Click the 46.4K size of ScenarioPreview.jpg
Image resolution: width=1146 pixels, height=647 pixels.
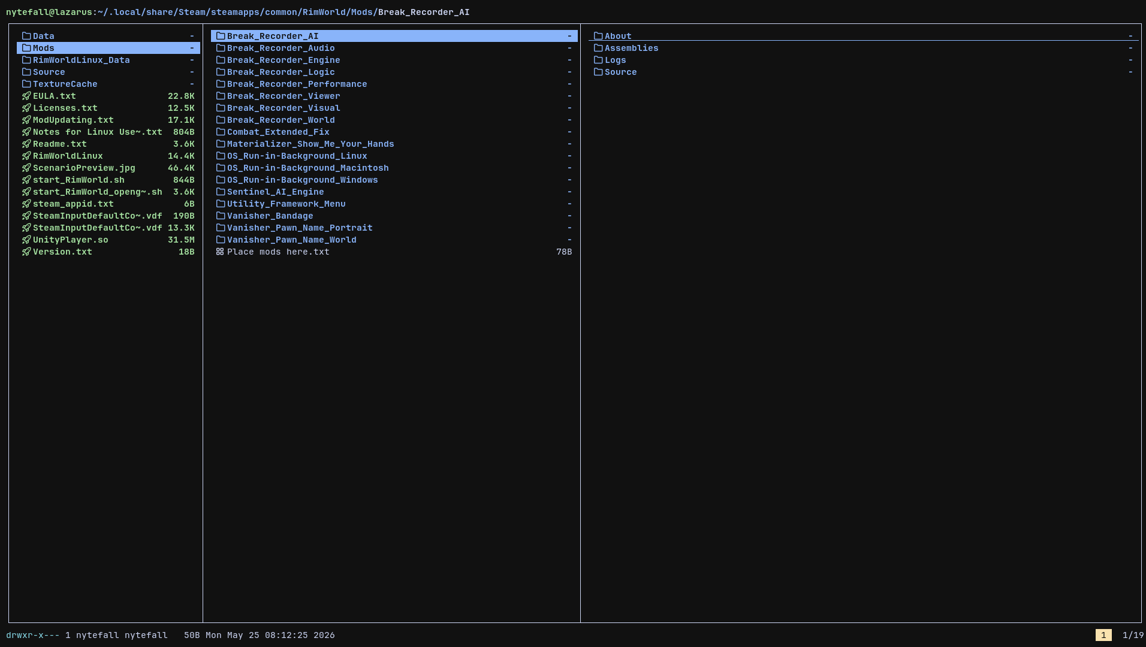181,168
